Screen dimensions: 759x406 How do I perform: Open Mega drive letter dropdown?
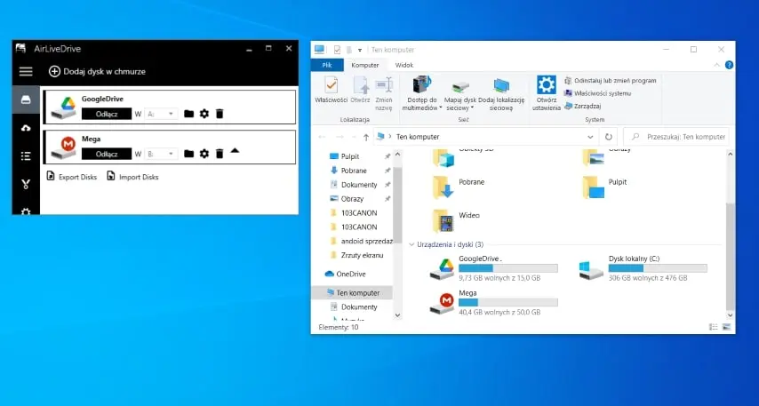coord(171,154)
